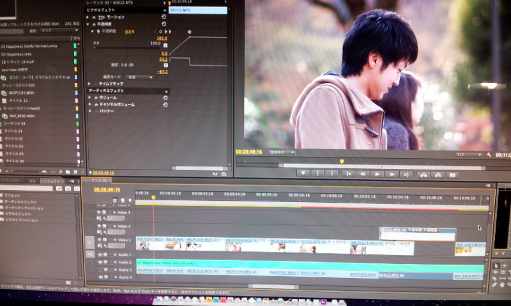Go to next opacity keyframe
The width and height of the screenshot is (511, 306).
(165, 31)
